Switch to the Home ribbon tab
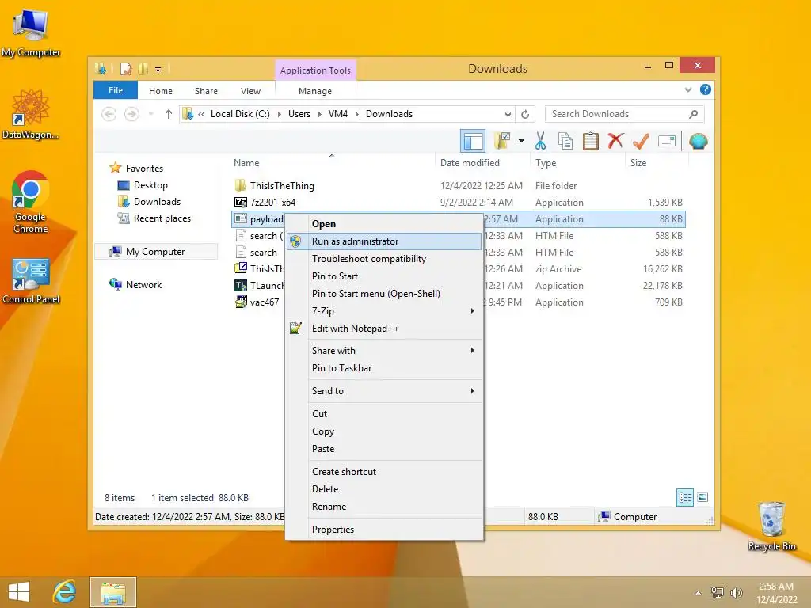Image resolution: width=811 pixels, height=608 pixels. click(x=160, y=91)
